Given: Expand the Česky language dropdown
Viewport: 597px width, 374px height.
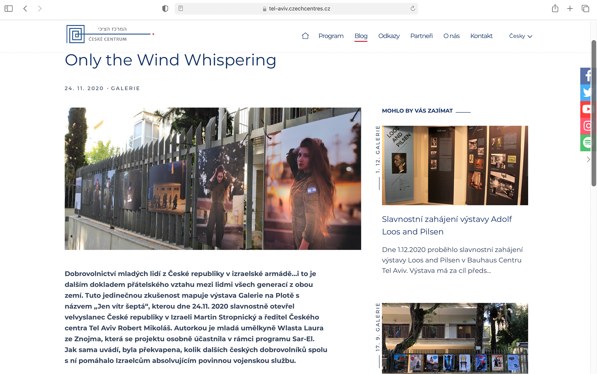Looking at the screenshot, I should click(x=520, y=36).
